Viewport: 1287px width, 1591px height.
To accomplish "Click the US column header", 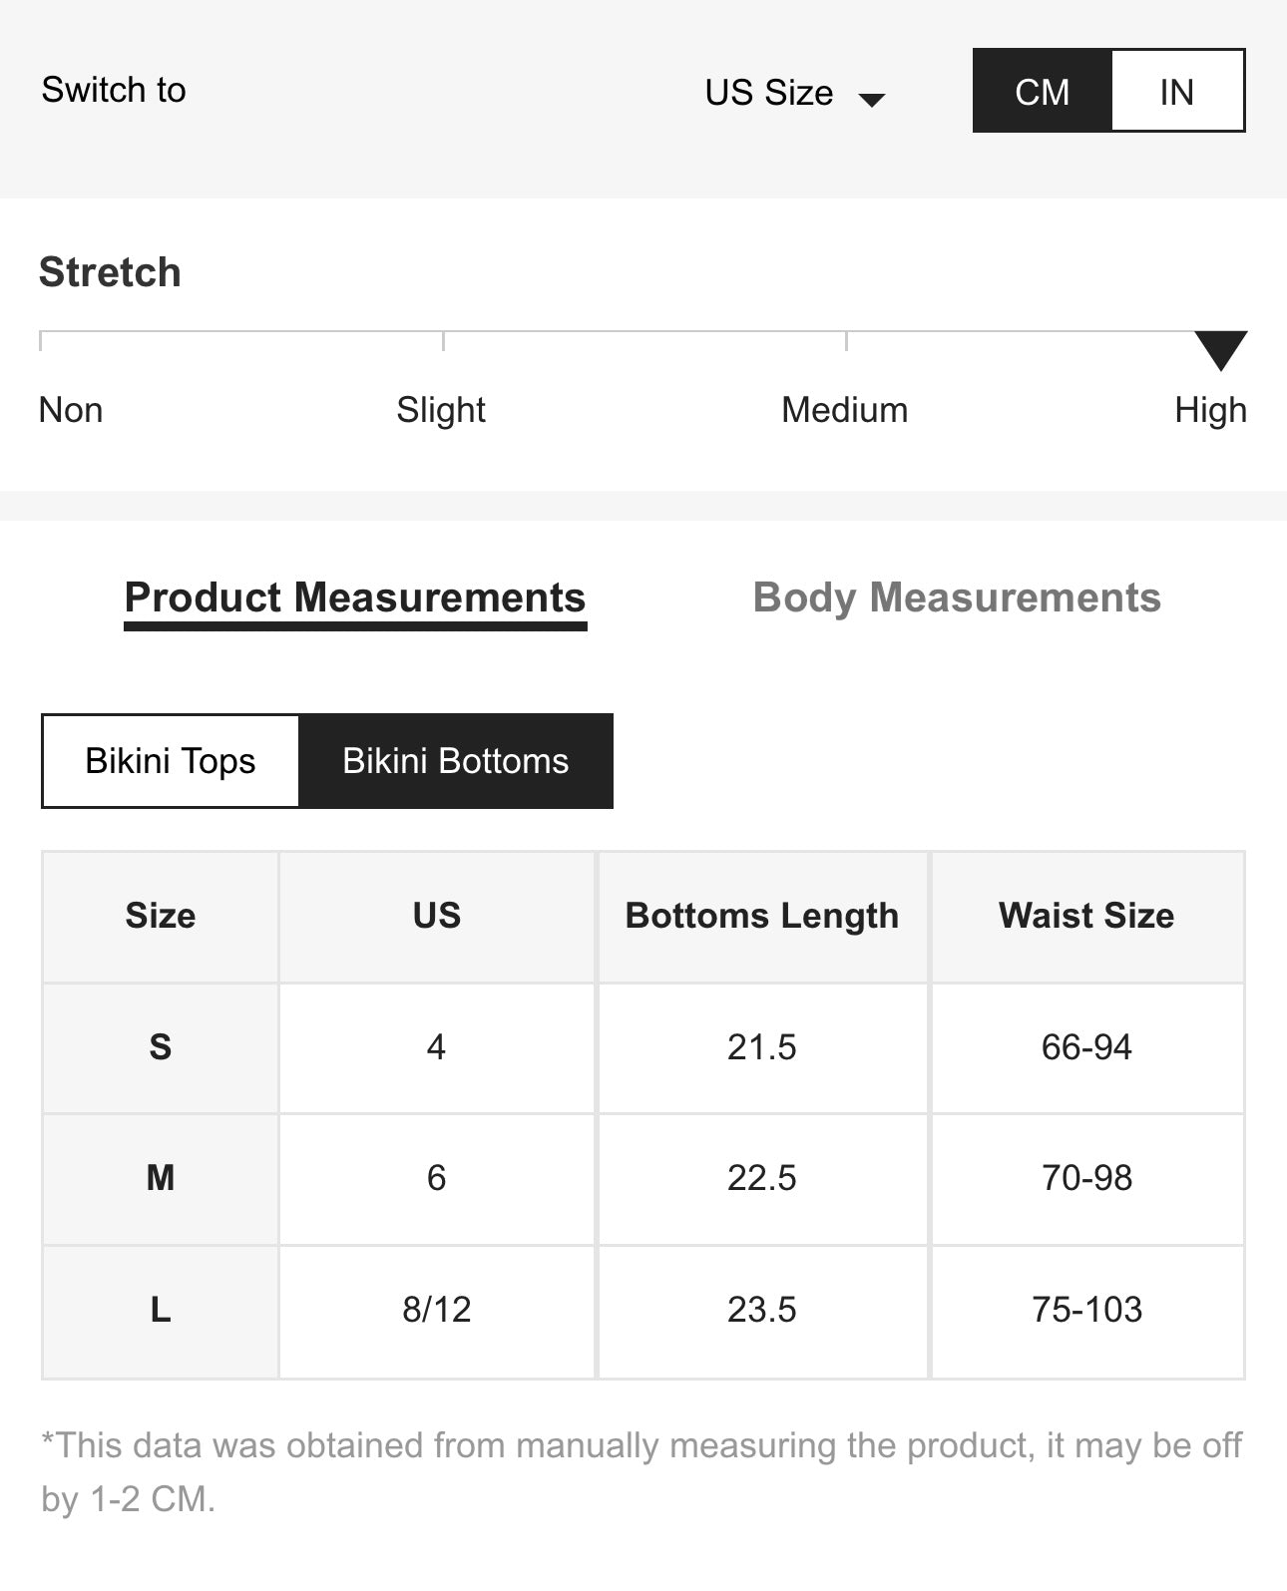I will [437, 916].
